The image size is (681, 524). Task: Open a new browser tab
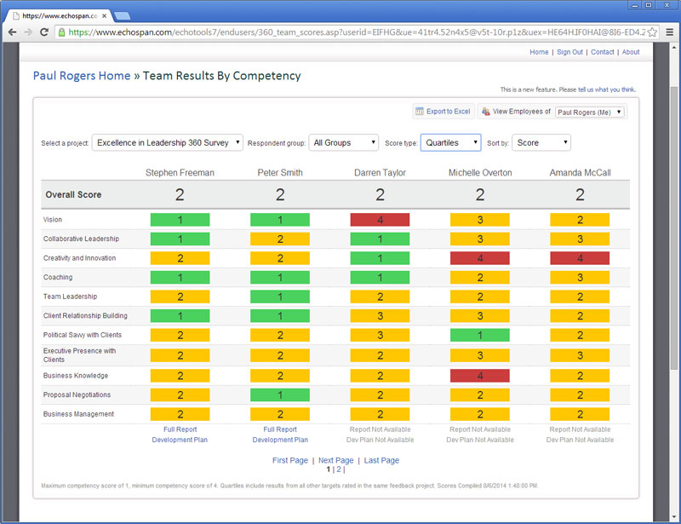(122, 16)
